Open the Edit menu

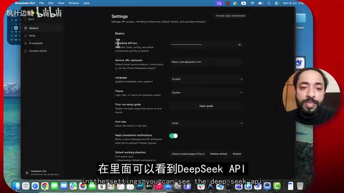point(51,3)
